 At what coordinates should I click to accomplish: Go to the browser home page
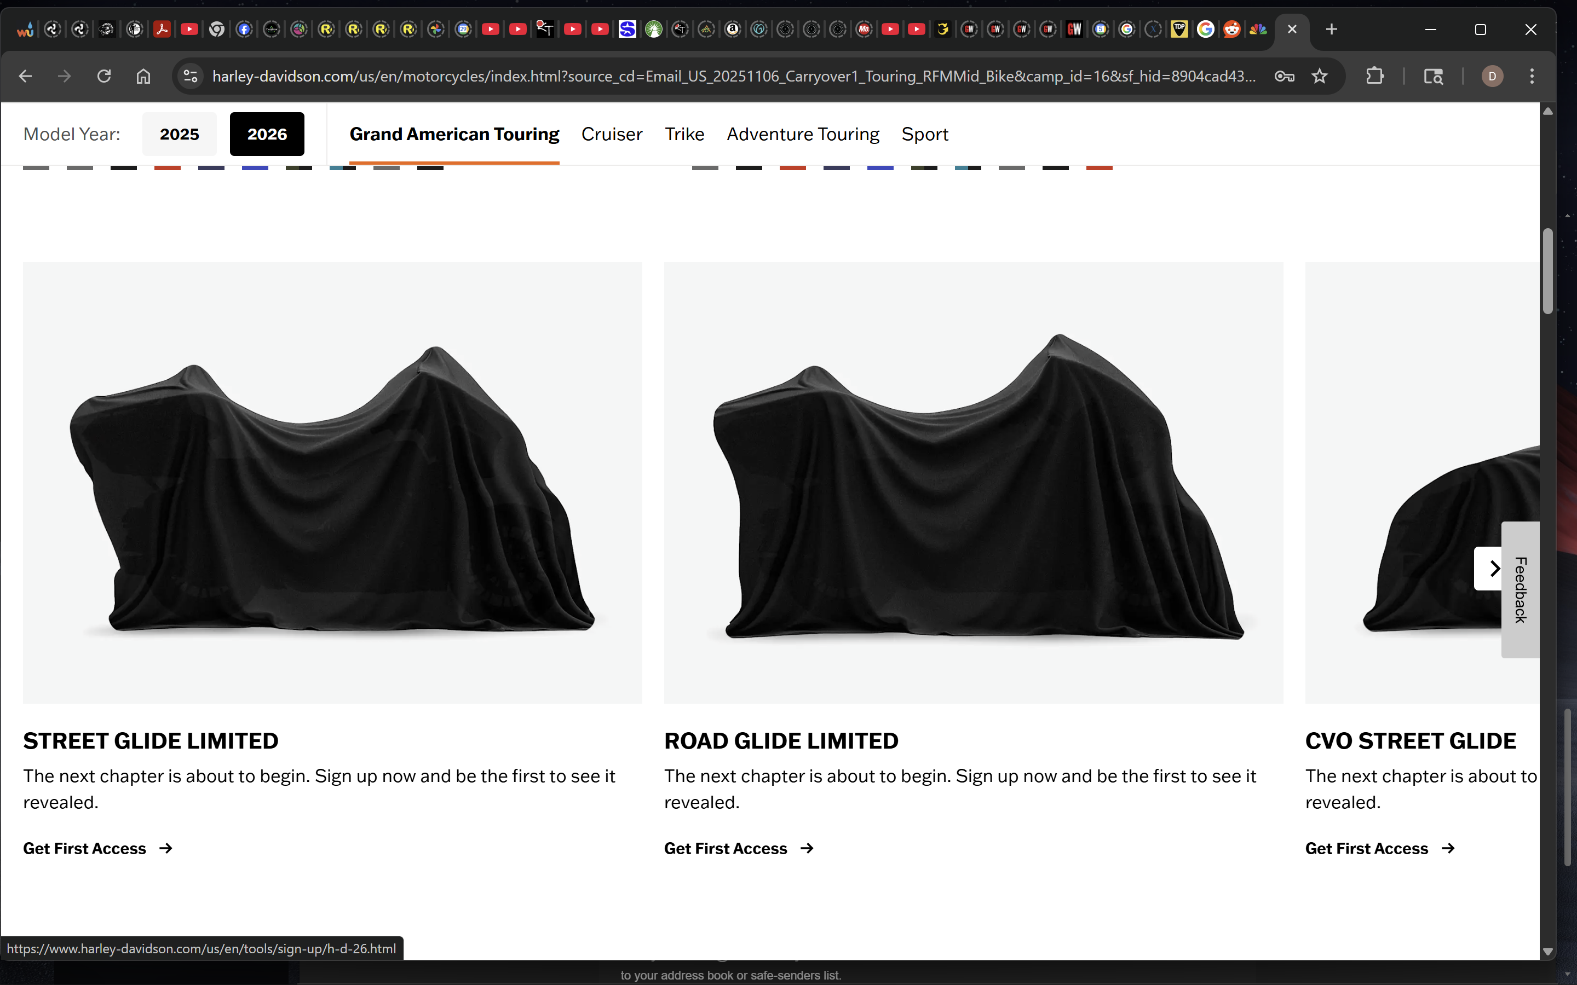point(143,76)
